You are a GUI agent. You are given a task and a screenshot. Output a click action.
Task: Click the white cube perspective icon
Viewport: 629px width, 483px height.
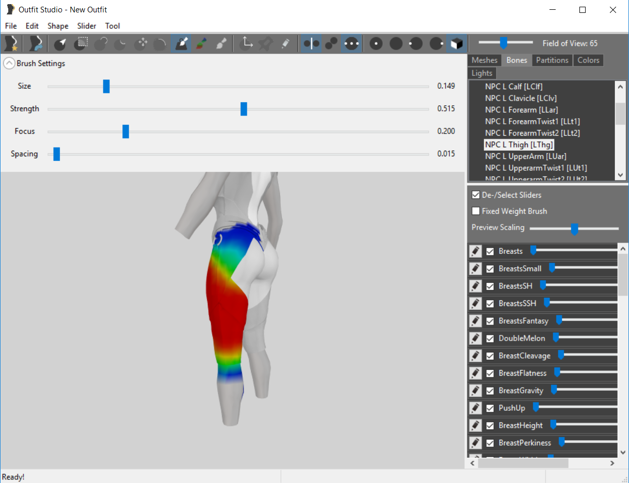(x=457, y=44)
